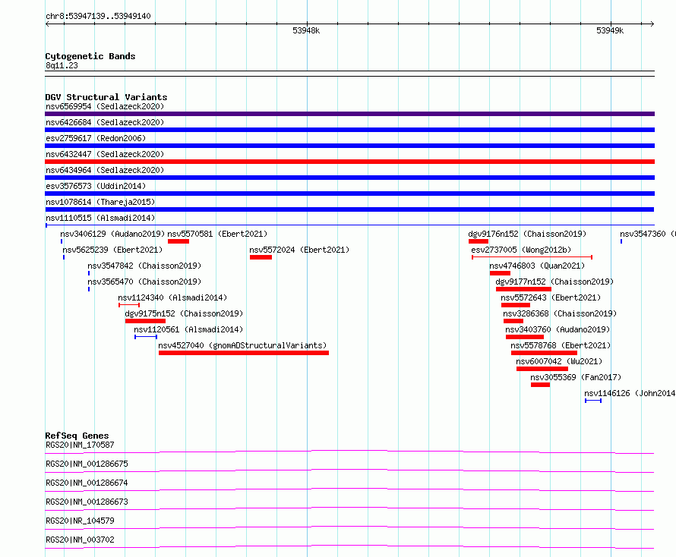The image size is (676, 557).
Task: Click esv3576573 (Uddin2014) variant label
Action: click(x=96, y=186)
